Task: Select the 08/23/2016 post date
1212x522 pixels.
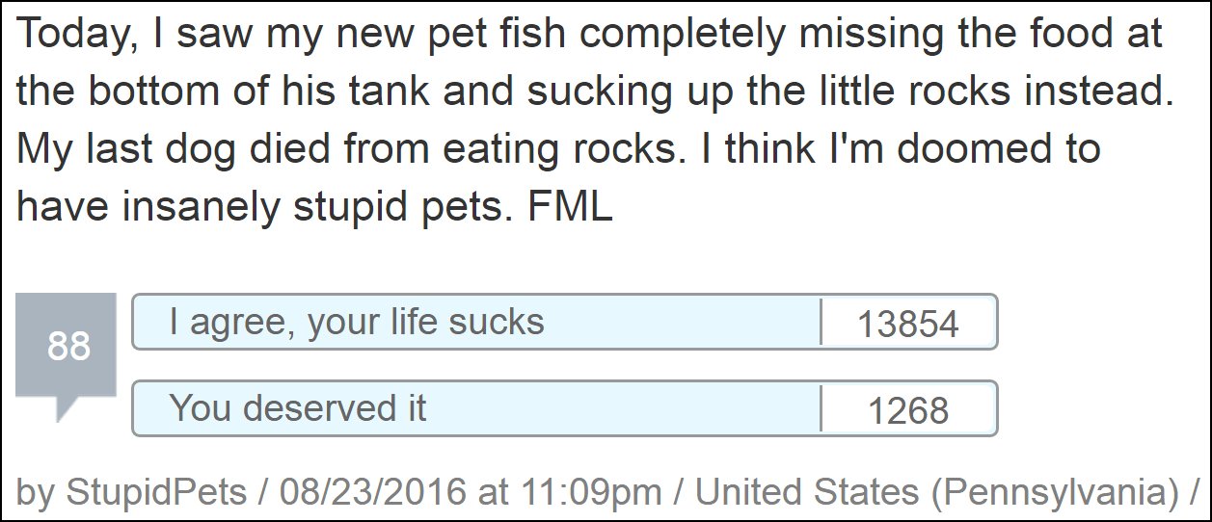Action: pos(370,492)
